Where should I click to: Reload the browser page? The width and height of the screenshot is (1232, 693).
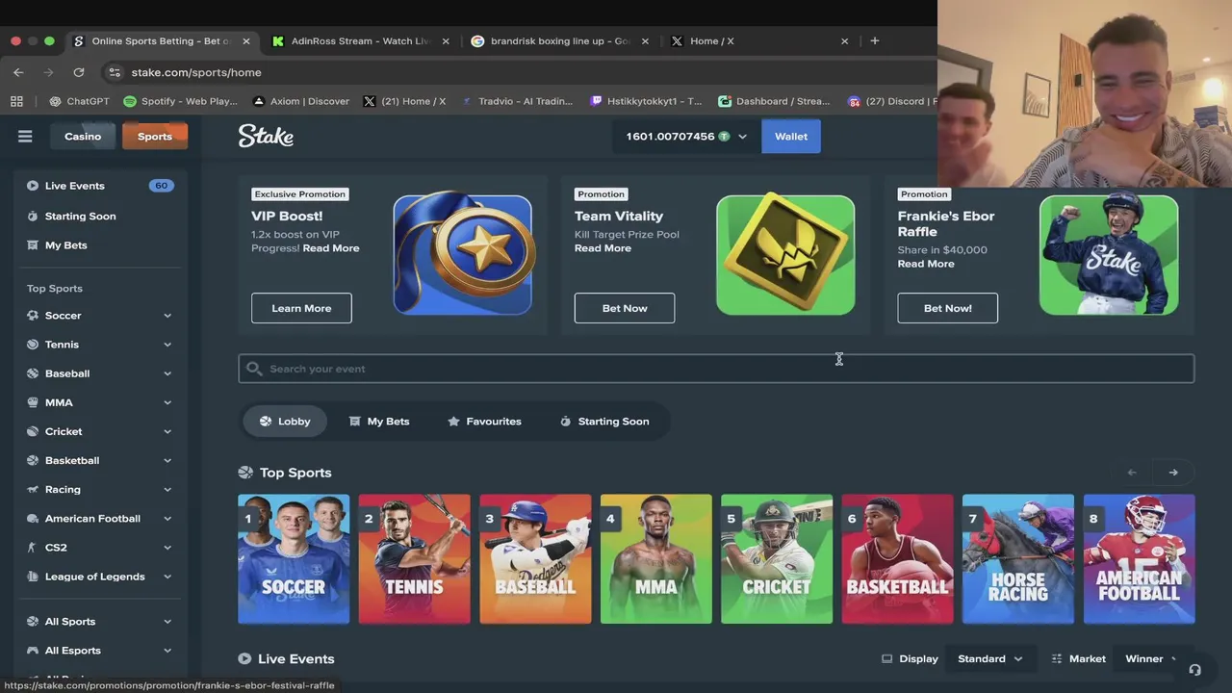click(x=79, y=72)
